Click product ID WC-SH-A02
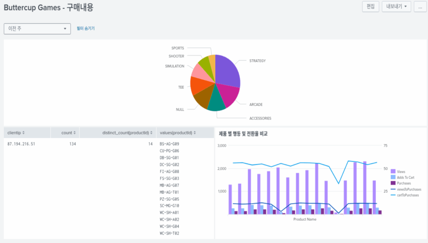This screenshot has height=243, width=428. point(170,219)
